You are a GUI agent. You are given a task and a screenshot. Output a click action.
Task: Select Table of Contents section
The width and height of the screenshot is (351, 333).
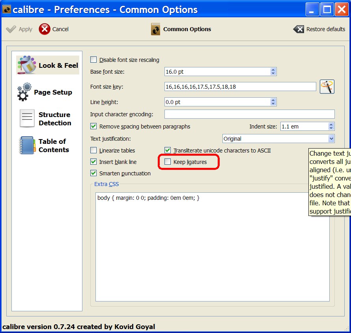pyautogui.click(x=44, y=145)
